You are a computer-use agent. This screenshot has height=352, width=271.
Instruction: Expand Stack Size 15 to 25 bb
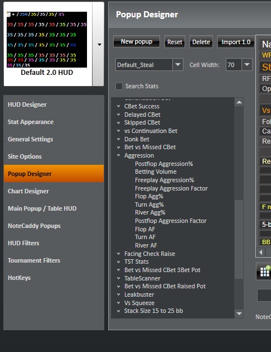[118, 311]
